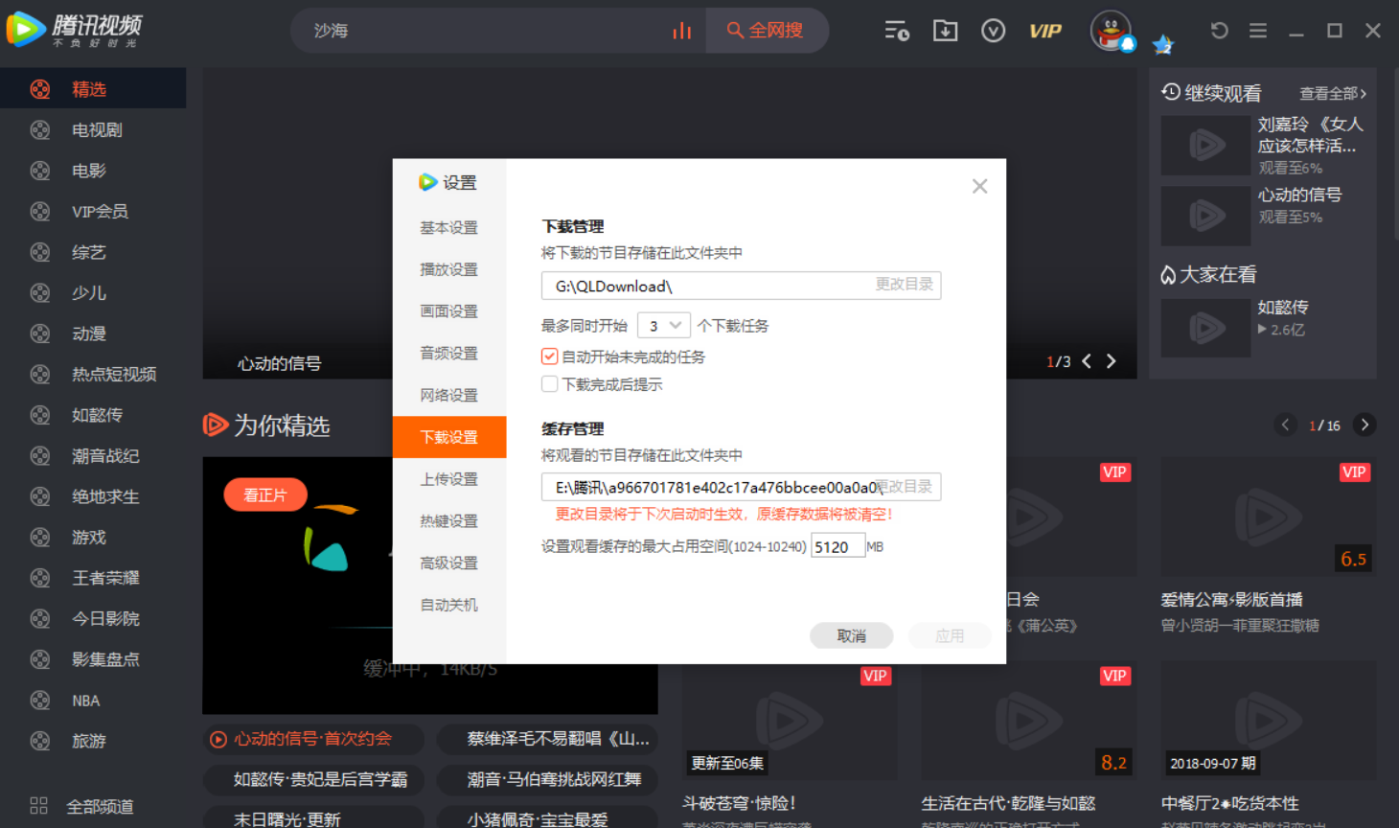Click the VIP icon in the title bar

coord(1044,31)
